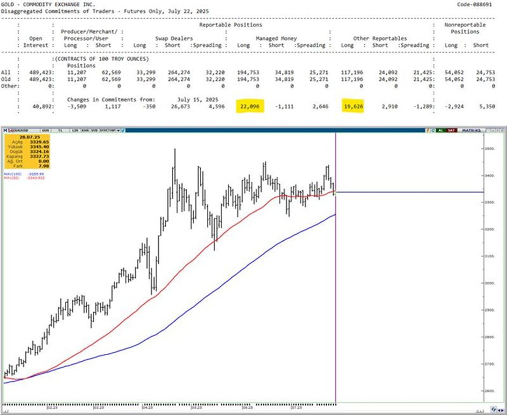Click the MATRIKS label in title bar
This screenshot has width=507, height=415.
(x=471, y=130)
